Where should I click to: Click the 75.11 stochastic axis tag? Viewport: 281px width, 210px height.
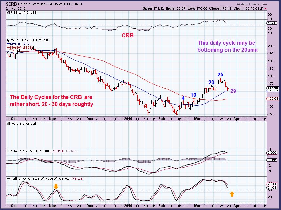click(272, 184)
